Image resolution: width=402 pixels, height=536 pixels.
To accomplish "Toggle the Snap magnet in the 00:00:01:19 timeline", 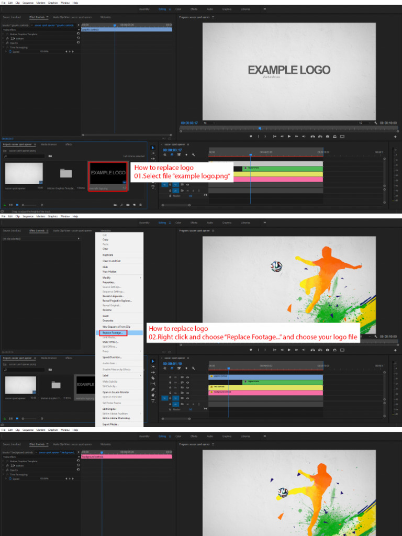I will tap(172, 368).
